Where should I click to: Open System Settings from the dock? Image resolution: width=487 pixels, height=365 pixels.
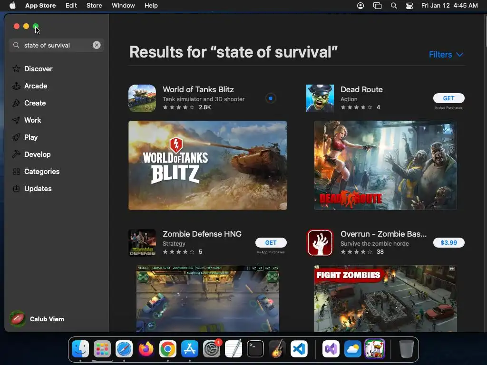(212, 349)
